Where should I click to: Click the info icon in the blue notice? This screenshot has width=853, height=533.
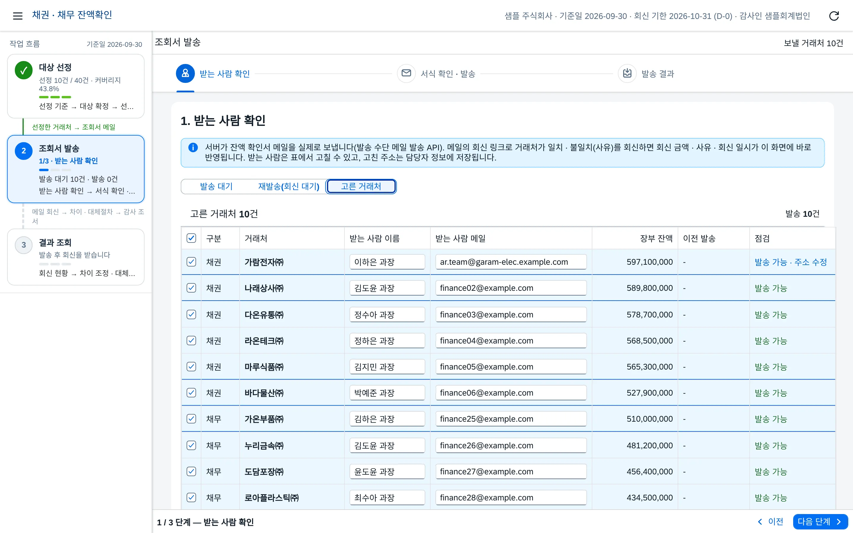point(193,147)
